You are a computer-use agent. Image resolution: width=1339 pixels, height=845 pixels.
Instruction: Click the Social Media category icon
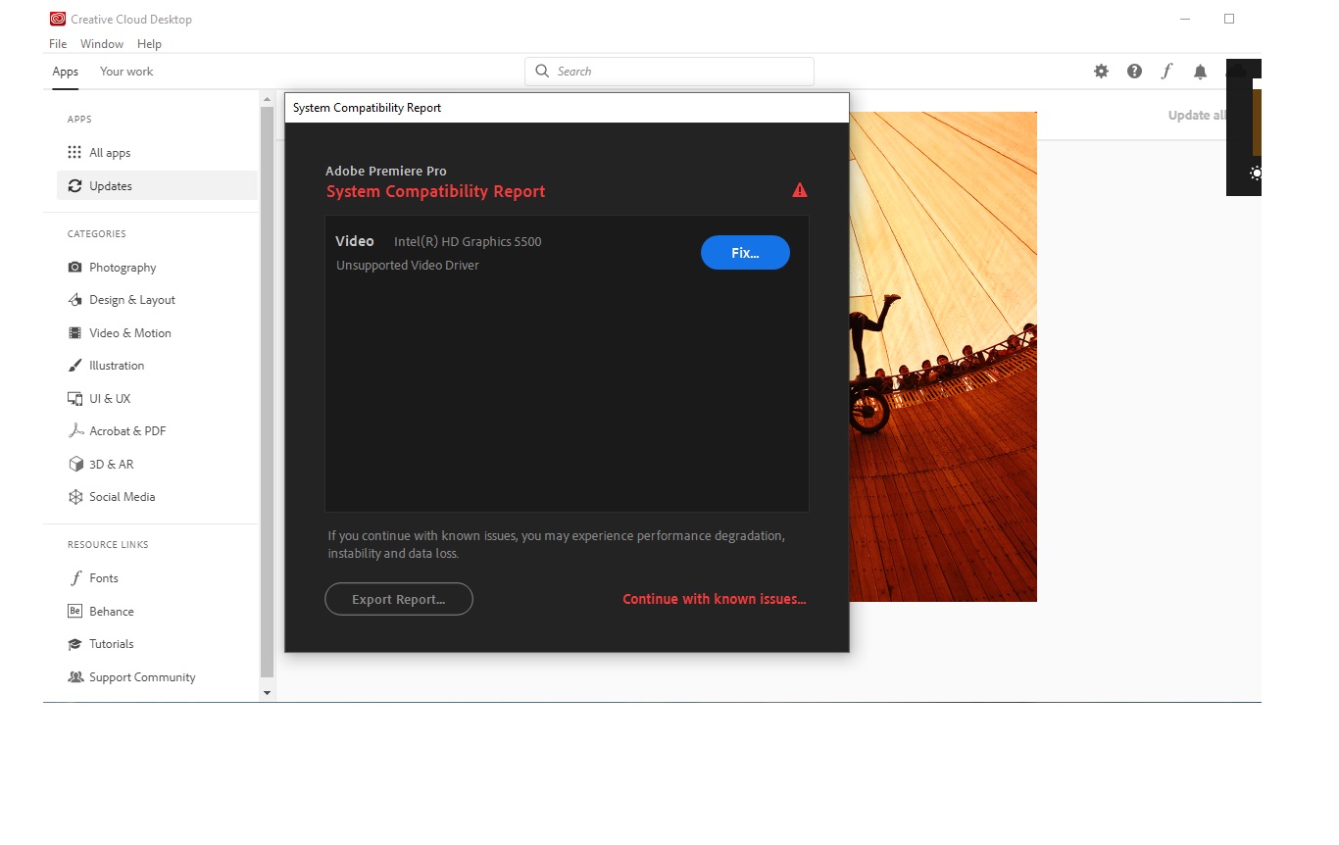[74, 496]
